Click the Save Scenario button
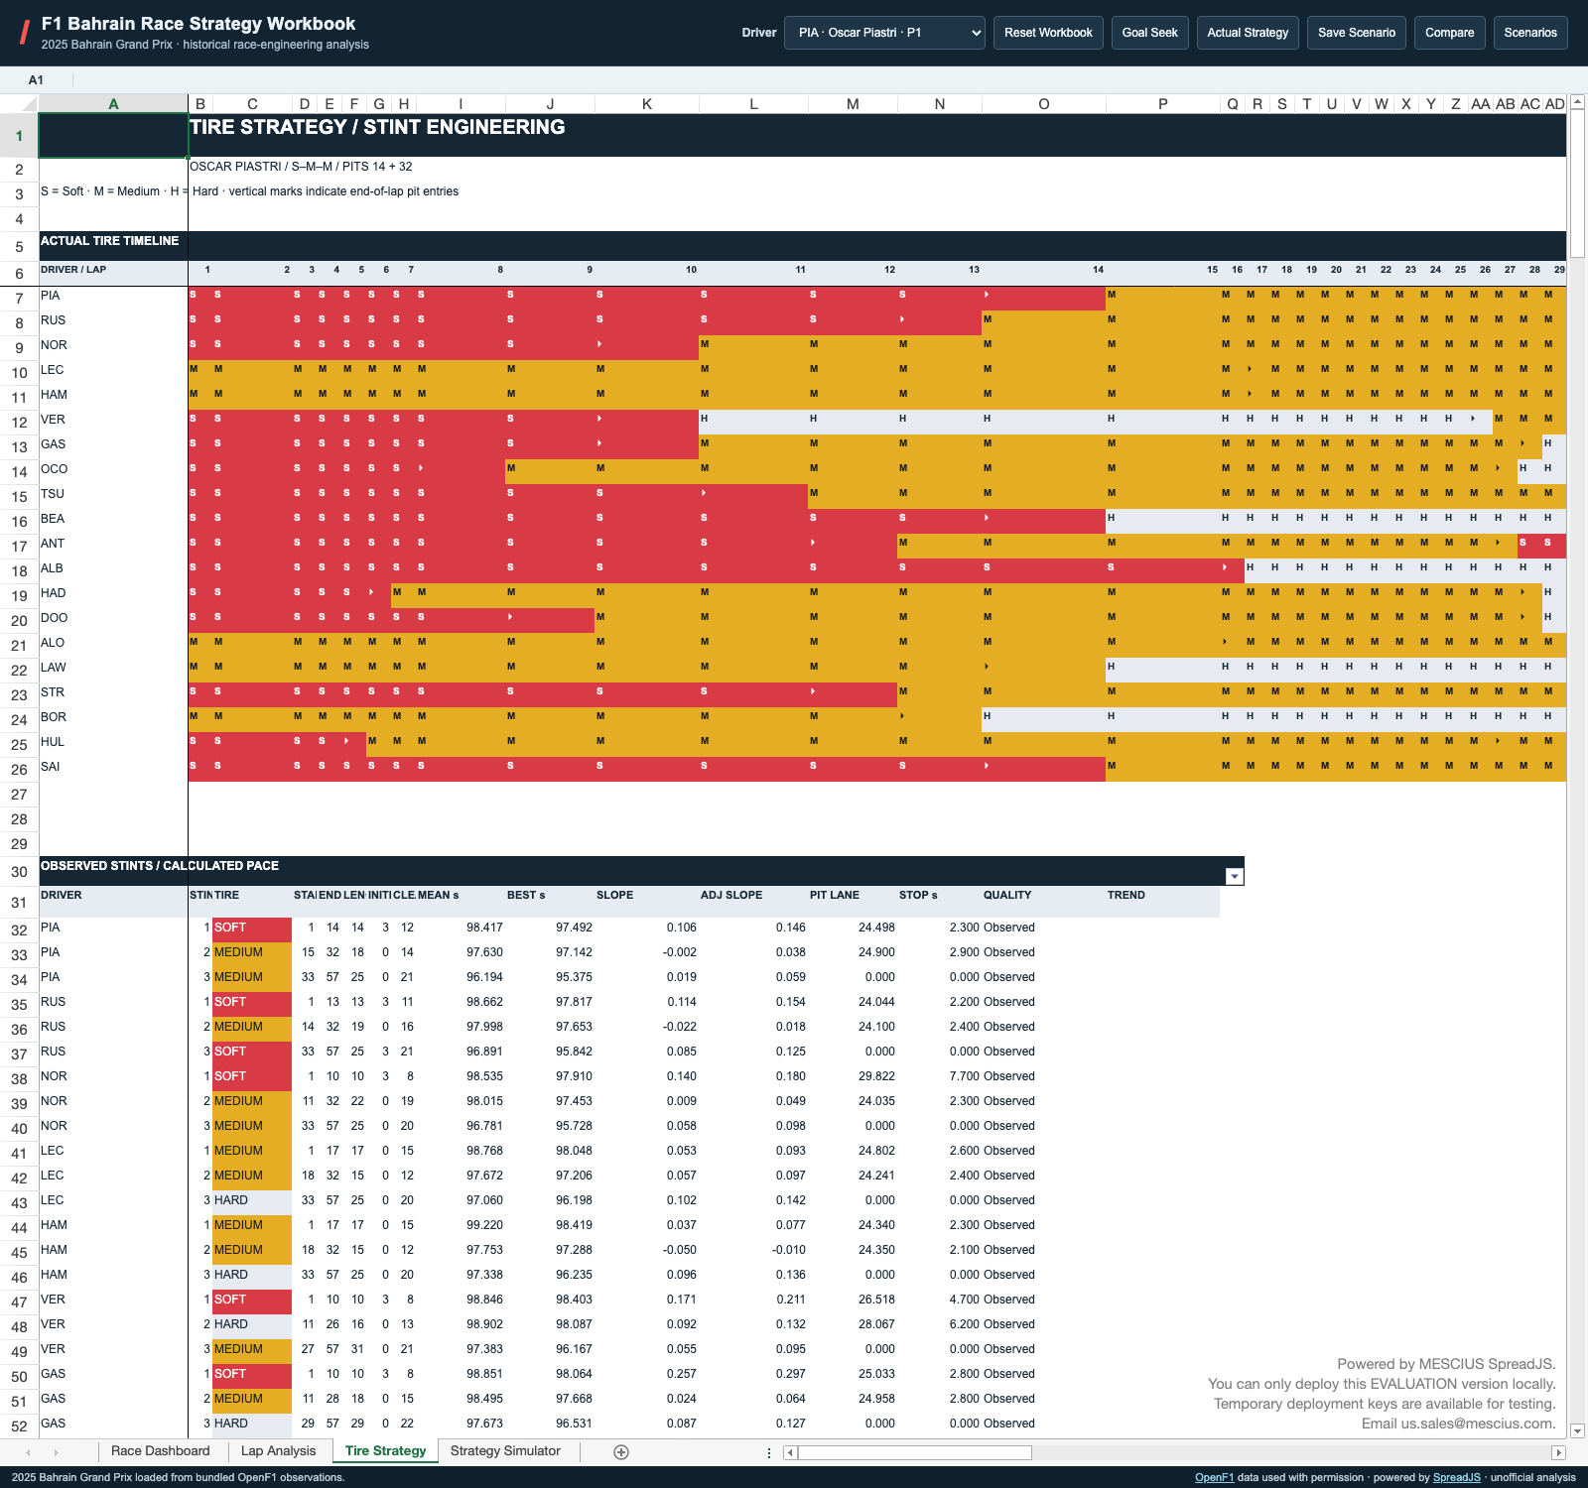 click(1357, 33)
